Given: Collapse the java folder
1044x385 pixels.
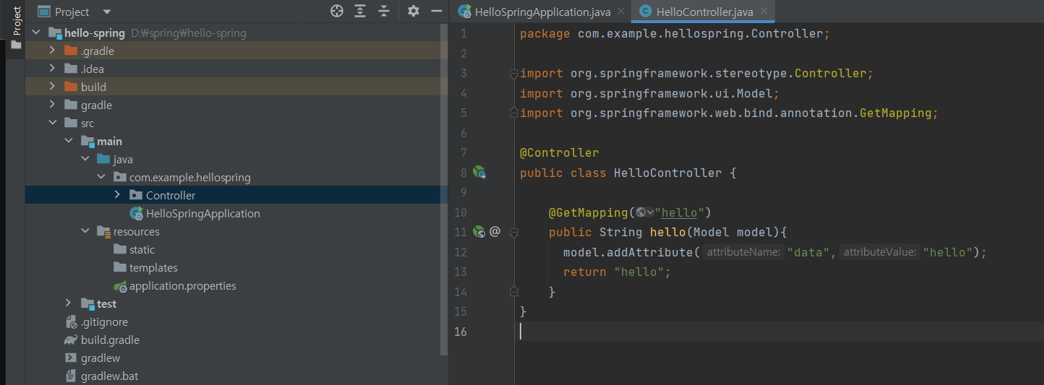Looking at the screenshot, I should [x=85, y=160].
